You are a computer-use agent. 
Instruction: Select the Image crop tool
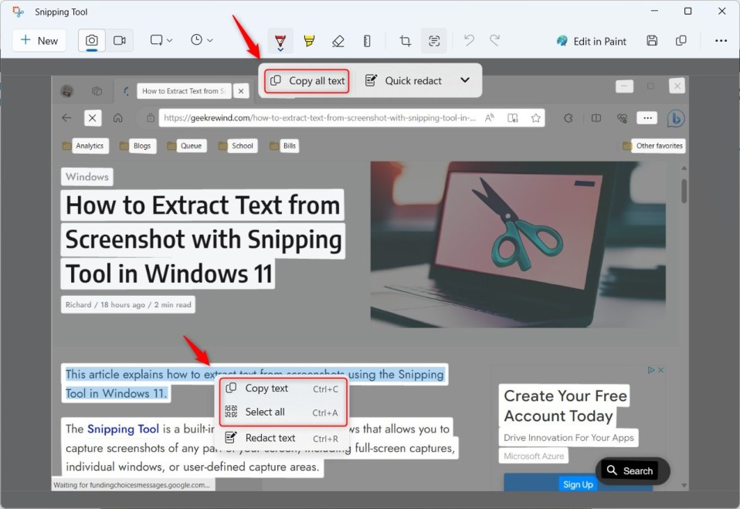pyautogui.click(x=405, y=41)
